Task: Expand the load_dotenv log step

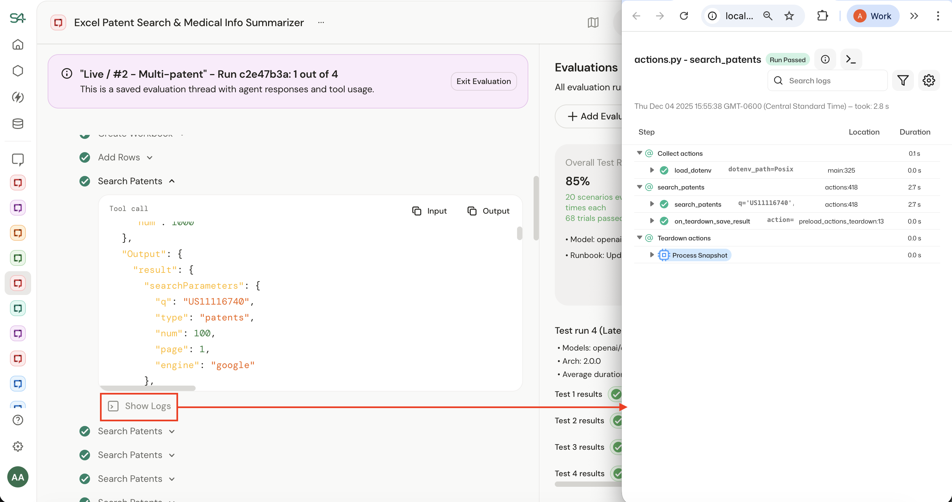Action: tap(652, 170)
